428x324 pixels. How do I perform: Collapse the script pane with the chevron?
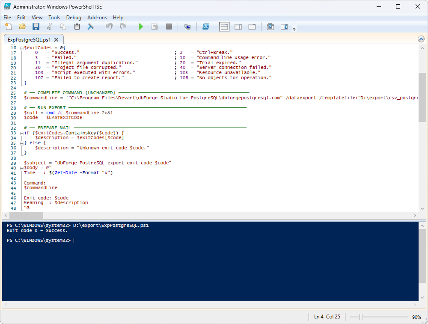tap(421, 39)
